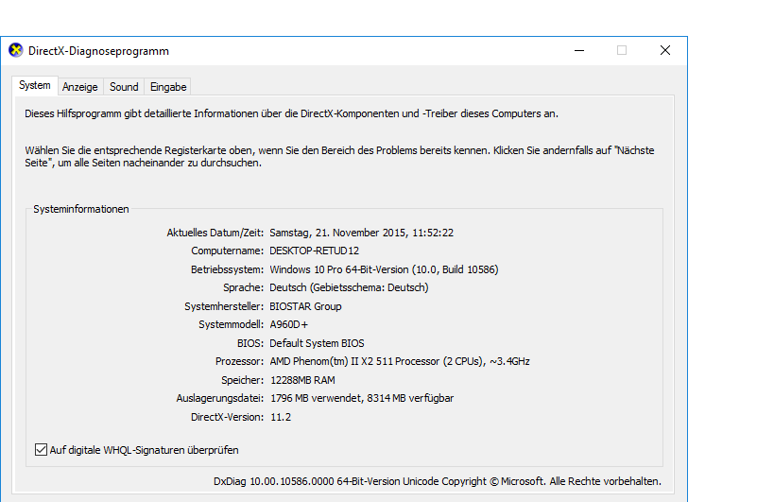774x502 pixels.
Task: Select the Sound tab
Action: pyautogui.click(x=124, y=87)
